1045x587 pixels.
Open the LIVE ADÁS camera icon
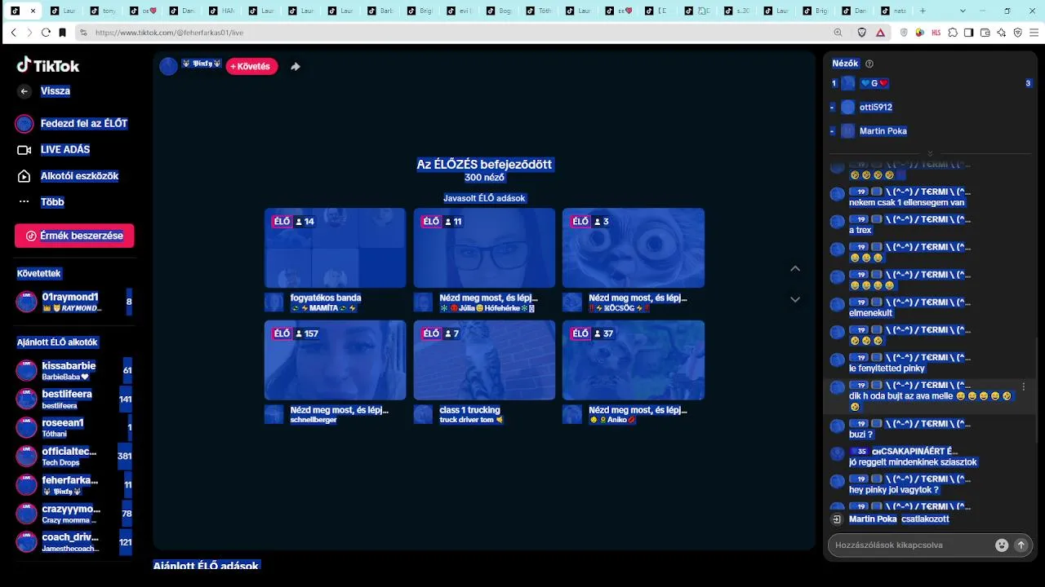[x=24, y=150]
